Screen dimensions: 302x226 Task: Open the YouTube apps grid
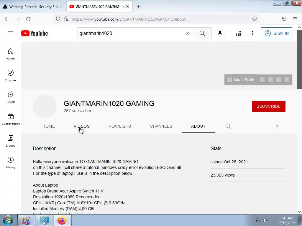[238, 33]
